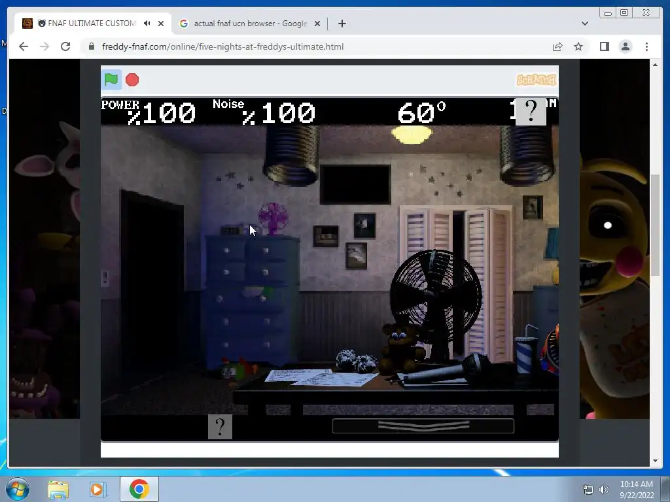
Task: Bookmark this page with the star icon
Action: (578, 46)
